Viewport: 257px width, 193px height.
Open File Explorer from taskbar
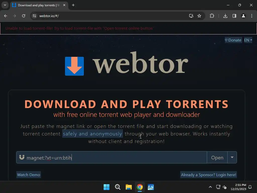tap(129, 187)
